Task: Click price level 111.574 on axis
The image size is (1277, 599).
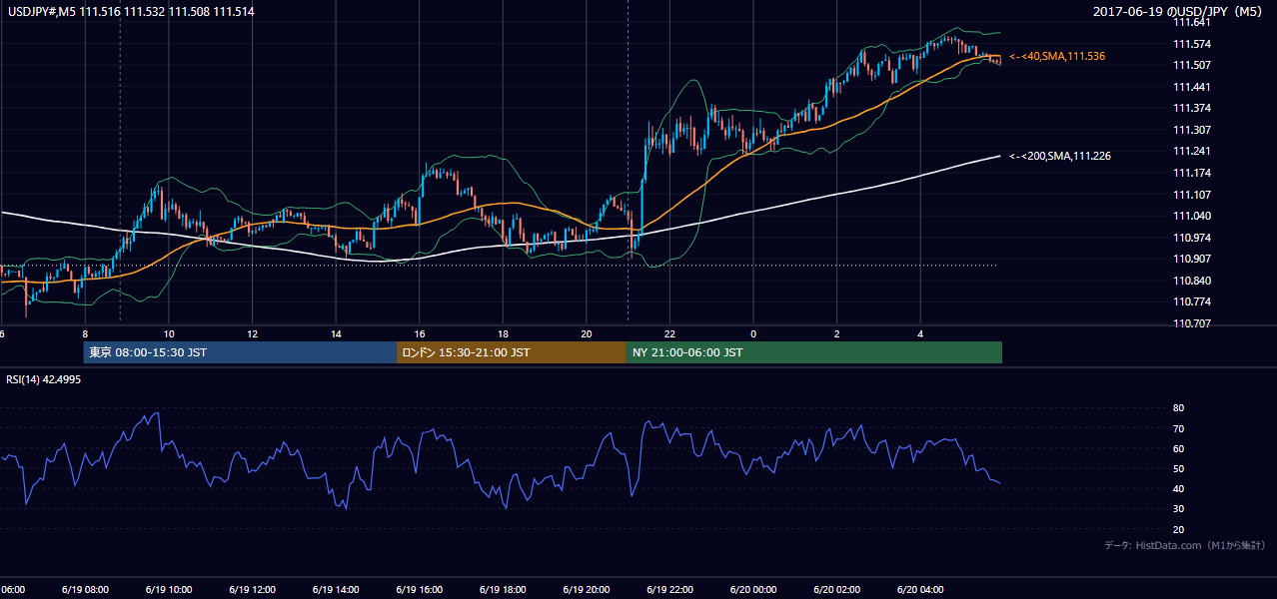Action: (x=1192, y=44)
